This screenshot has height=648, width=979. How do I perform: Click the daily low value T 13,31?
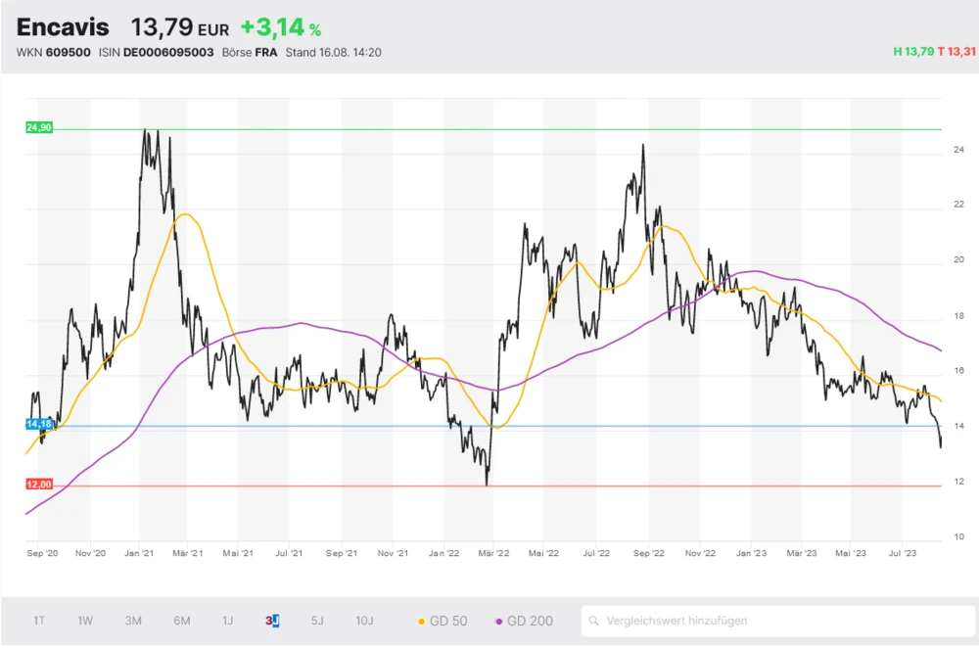[x=955, y=51]
